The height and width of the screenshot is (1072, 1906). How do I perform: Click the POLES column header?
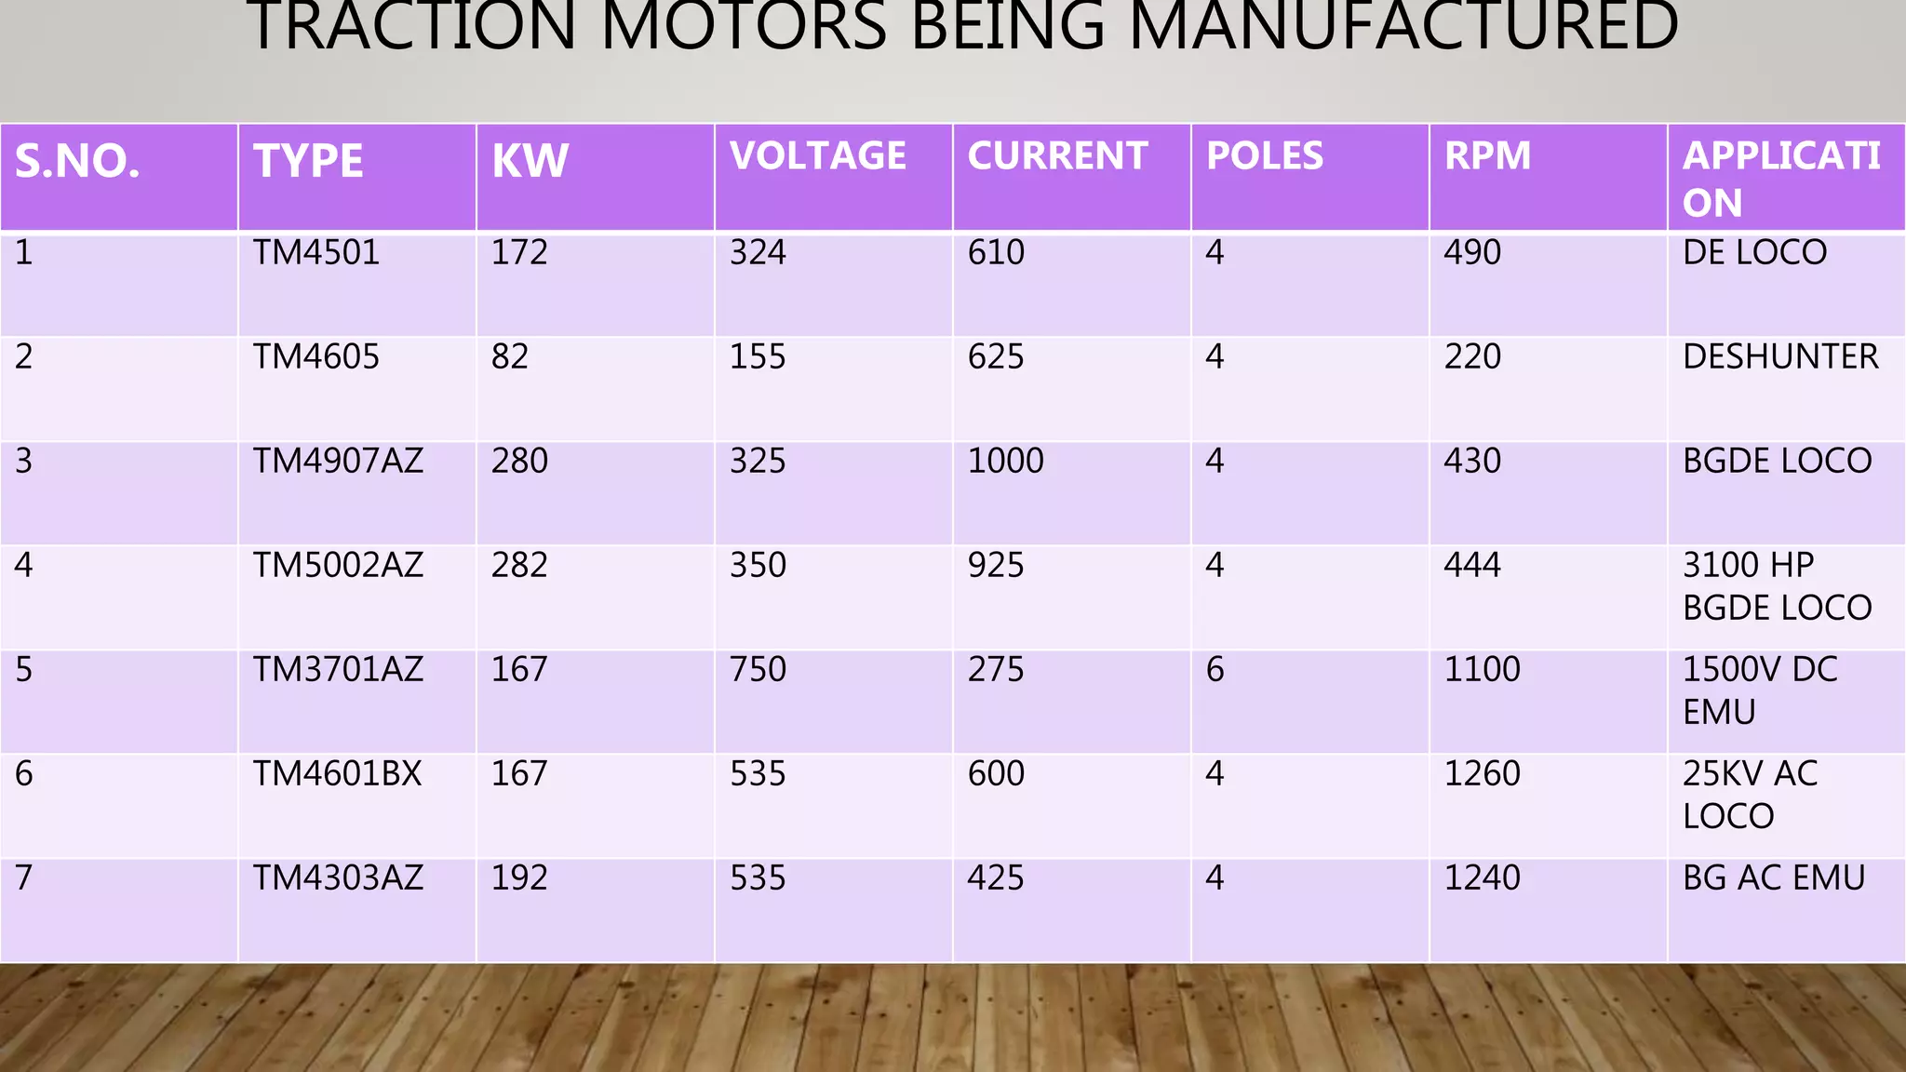coord(1264,156)
